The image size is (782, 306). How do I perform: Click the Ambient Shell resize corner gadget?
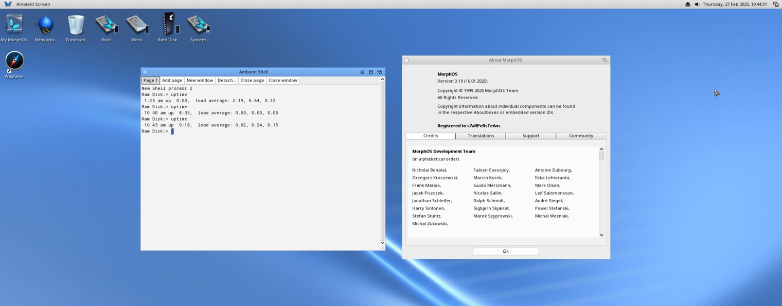(382, 248)
